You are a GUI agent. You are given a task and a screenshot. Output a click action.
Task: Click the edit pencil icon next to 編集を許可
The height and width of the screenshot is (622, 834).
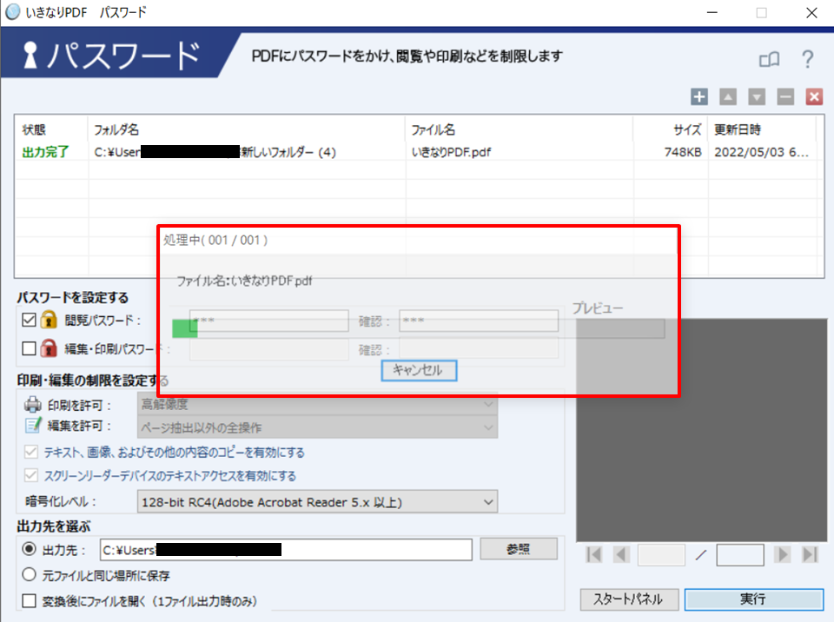pos(33,425)
